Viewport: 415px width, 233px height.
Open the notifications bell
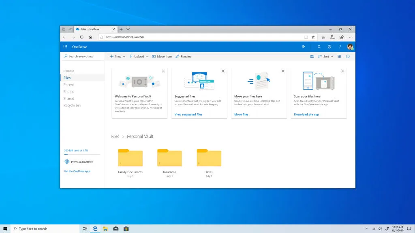point(319,47)
